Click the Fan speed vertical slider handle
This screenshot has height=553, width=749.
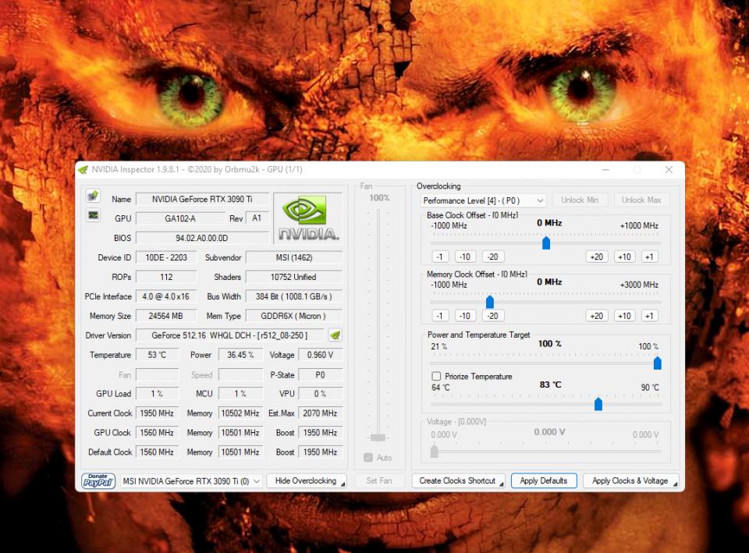(x=378, y=438)
